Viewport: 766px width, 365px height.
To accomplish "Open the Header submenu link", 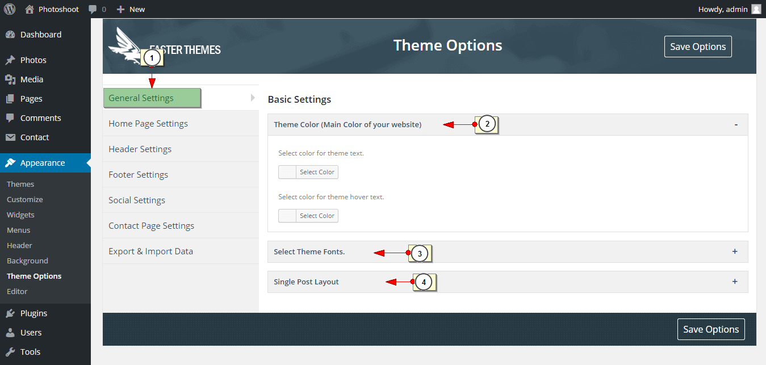I will [x=19, y=245].
